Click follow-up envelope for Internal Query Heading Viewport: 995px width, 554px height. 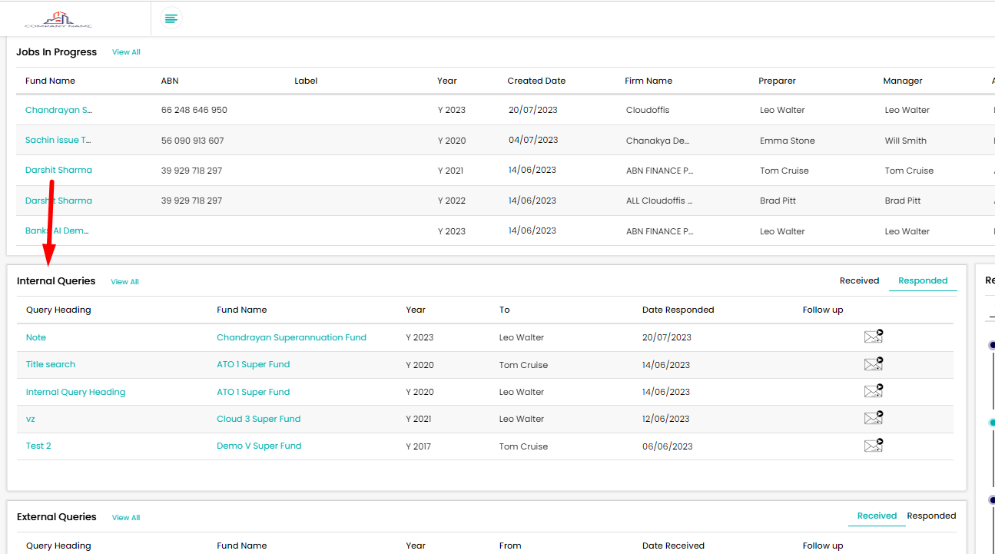click(874, 391)
